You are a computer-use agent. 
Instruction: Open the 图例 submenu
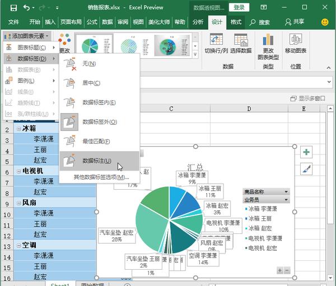coord(31,81)
